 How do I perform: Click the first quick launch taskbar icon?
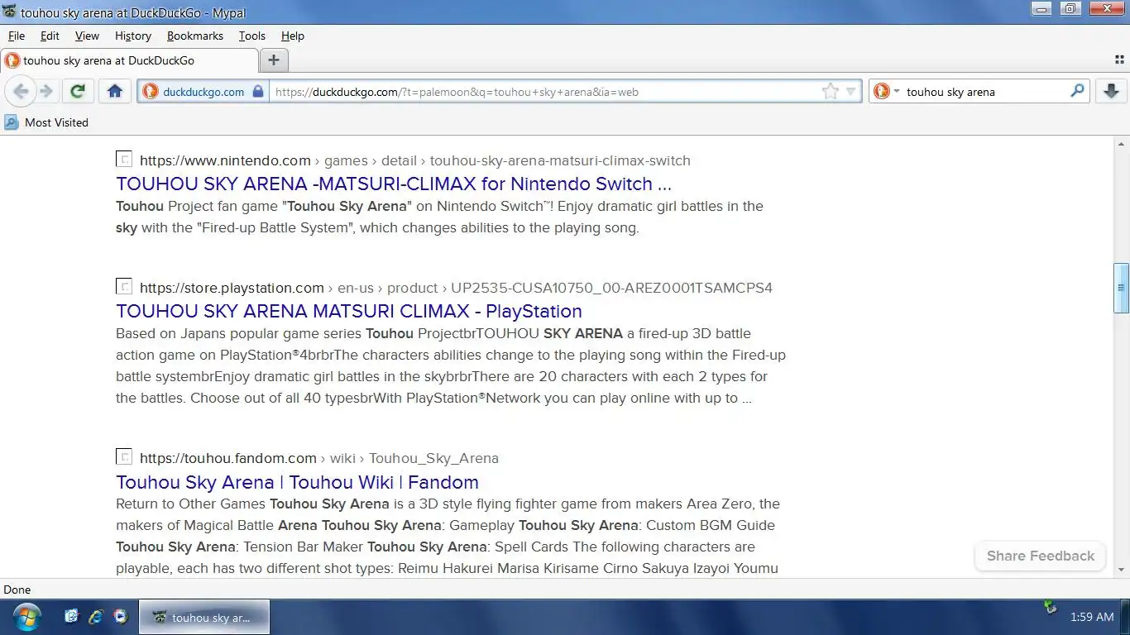point(71,617)
